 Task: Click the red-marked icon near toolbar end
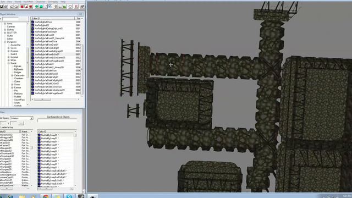[x=76, y=7]
